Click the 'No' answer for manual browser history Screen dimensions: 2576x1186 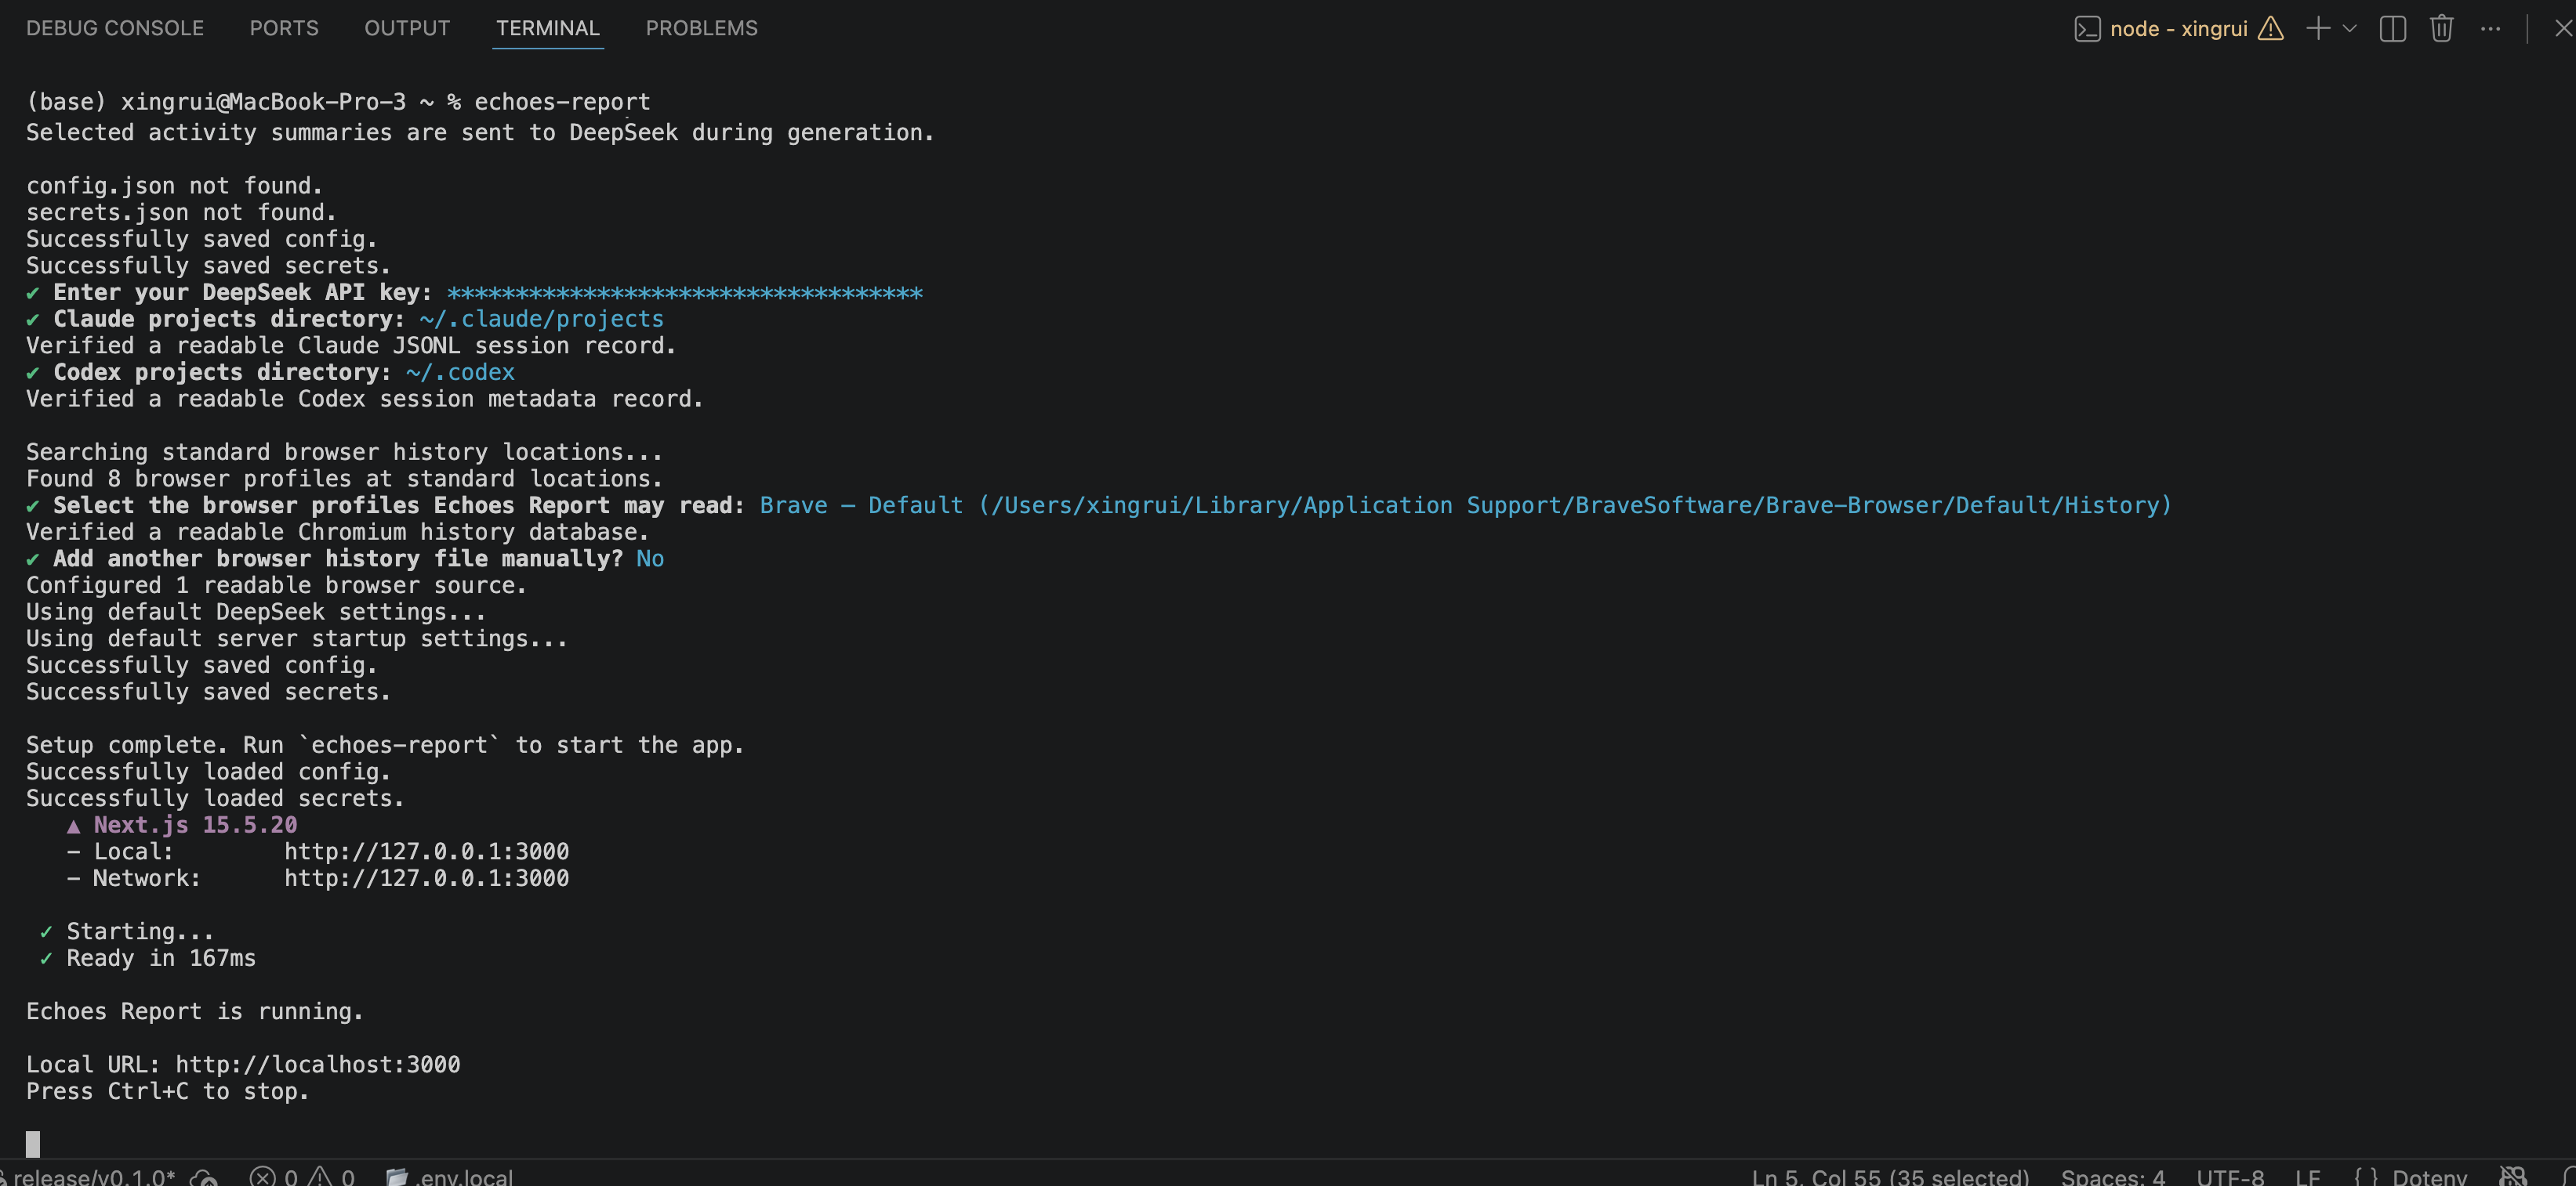[x=650, y=559]
